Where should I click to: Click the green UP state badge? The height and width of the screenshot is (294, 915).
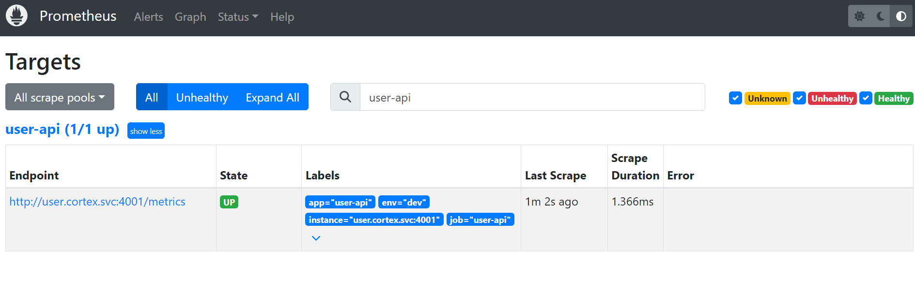coord(229,202)
